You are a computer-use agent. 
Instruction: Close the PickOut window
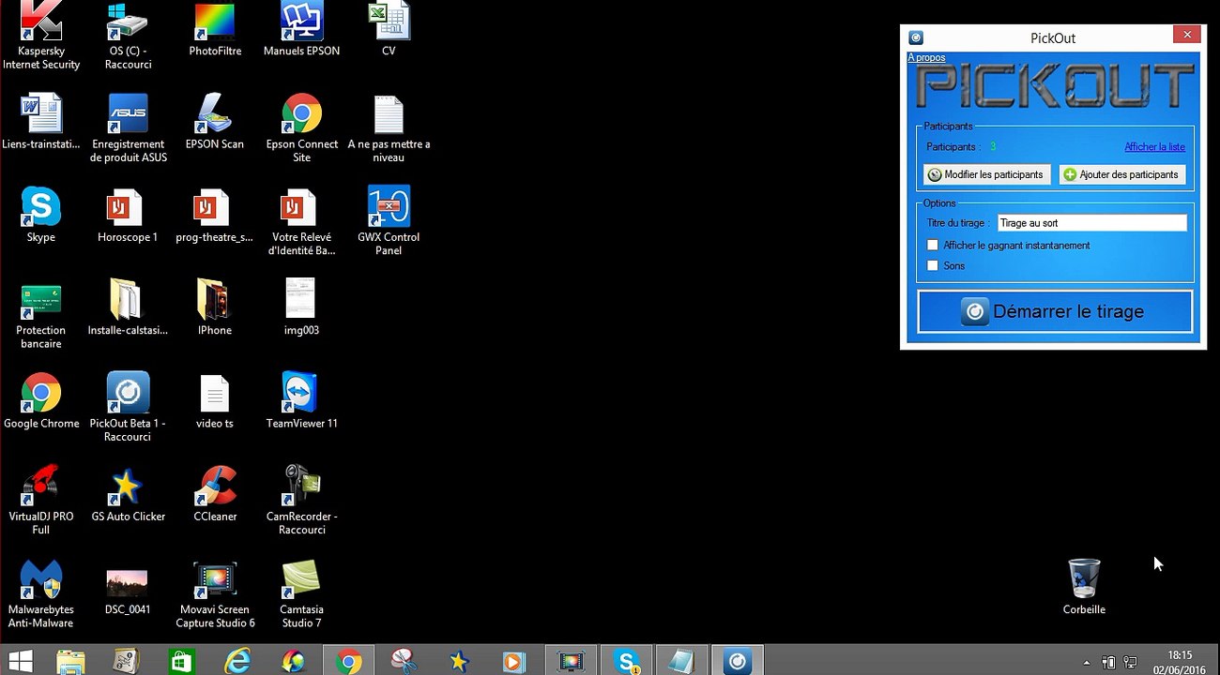tap(1186, 35)
